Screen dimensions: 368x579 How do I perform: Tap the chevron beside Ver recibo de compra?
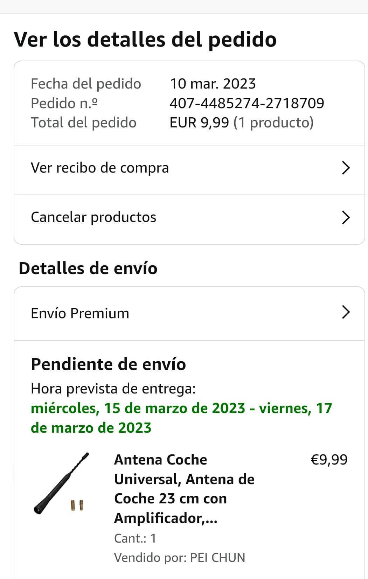point(345,168)
